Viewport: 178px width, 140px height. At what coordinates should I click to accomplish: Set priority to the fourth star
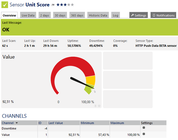(69, 5)
